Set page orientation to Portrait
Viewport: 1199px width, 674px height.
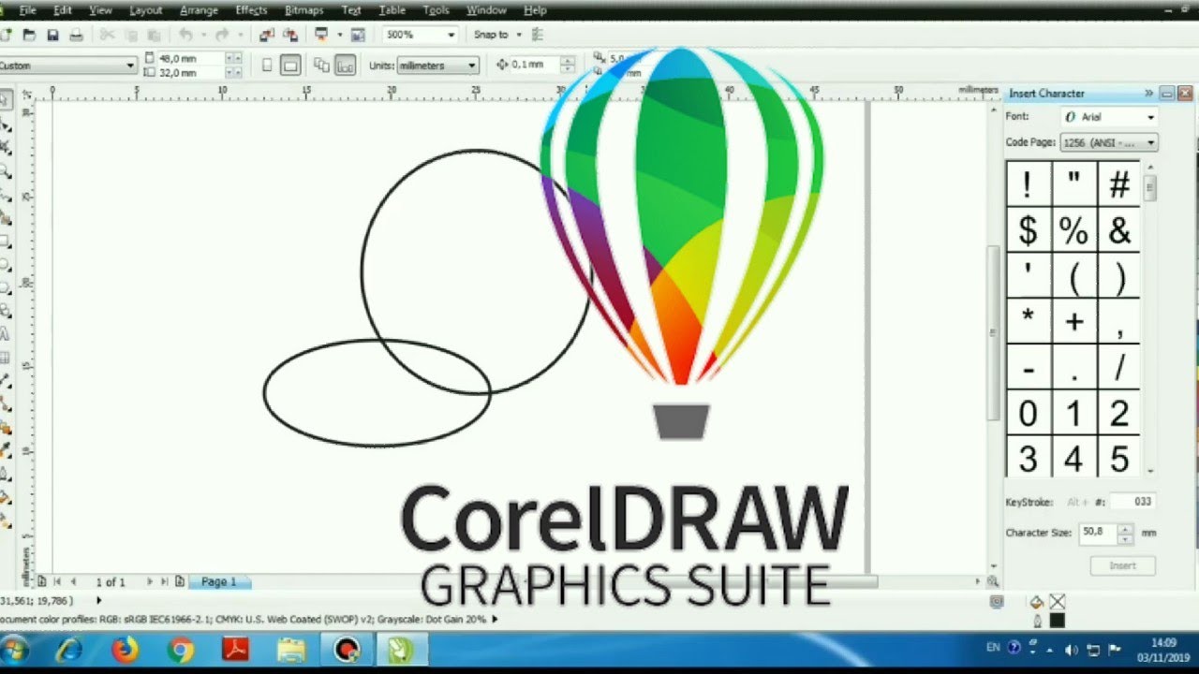pos(267,65)
